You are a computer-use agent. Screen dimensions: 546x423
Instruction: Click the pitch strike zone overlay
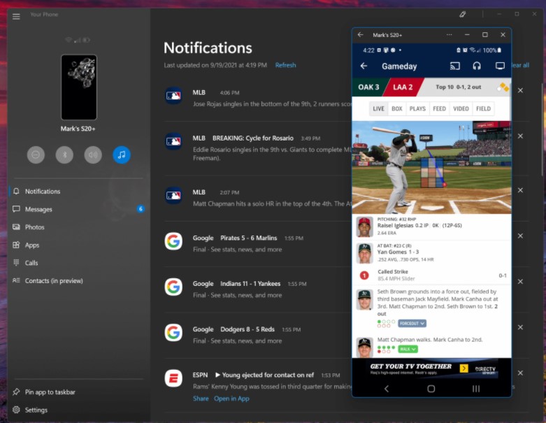(x=432, y=173)
